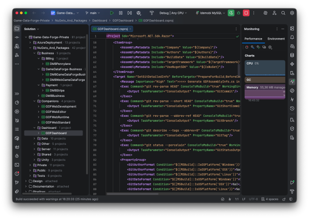This screenshot has width=309, height=219.
Task: Click the UTF-8 encoding in status bar
Action: (253, 199)
